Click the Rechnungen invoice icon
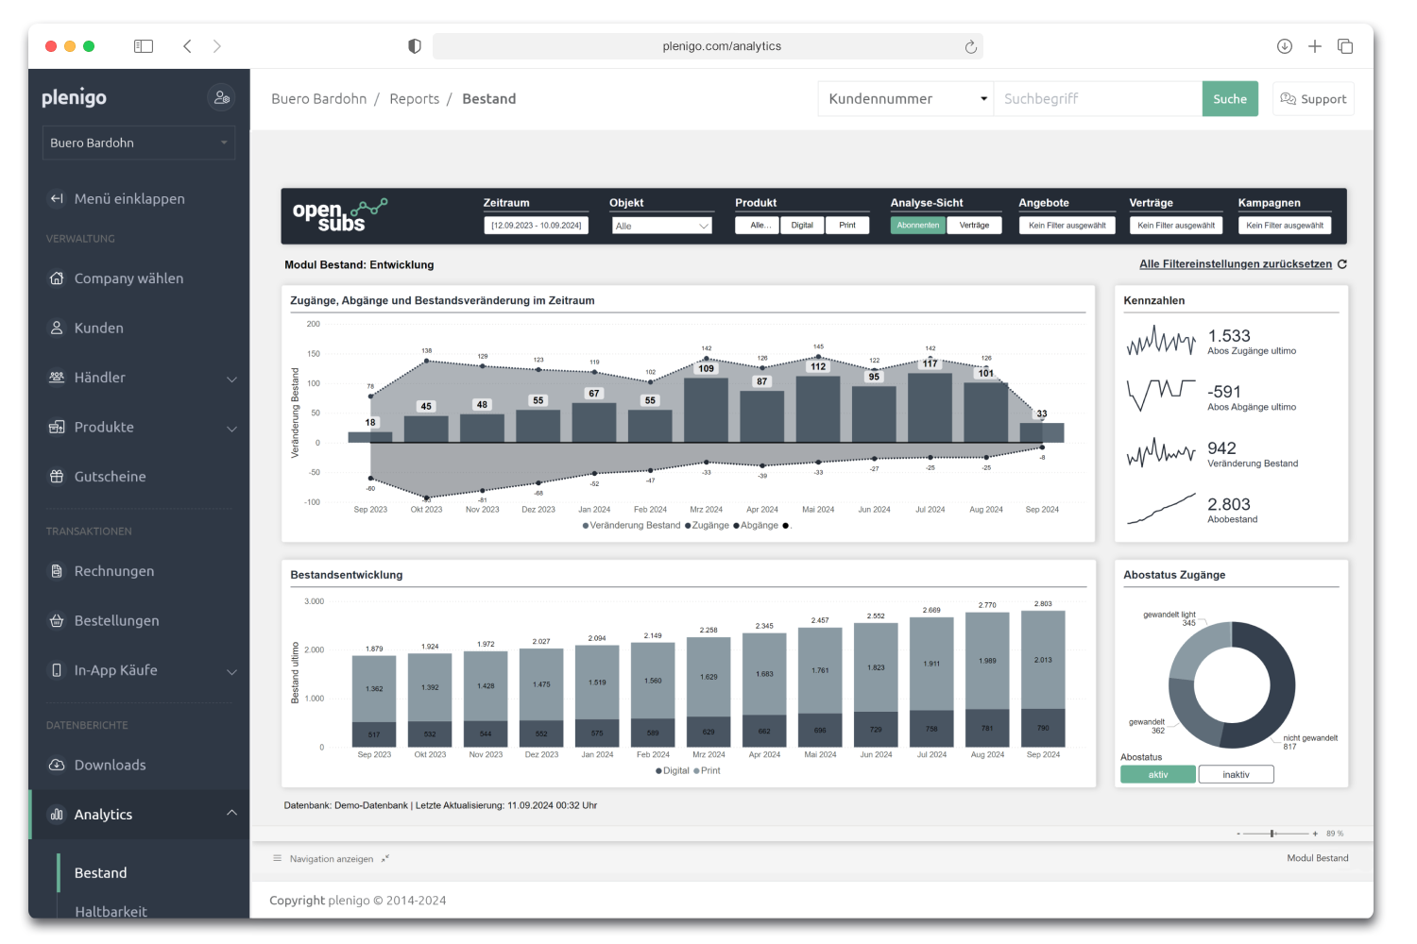 tap(57, 571)
